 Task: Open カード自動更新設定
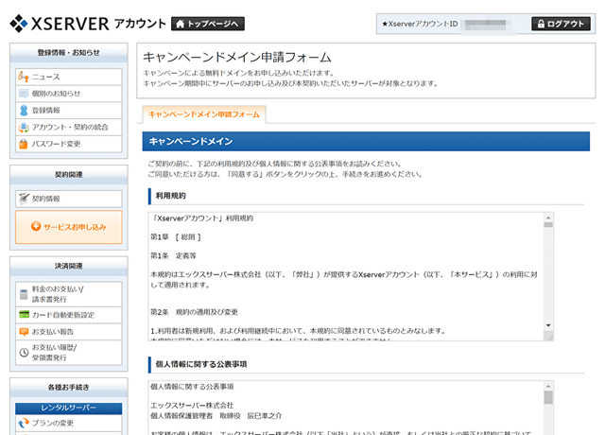tap(69, 315)
